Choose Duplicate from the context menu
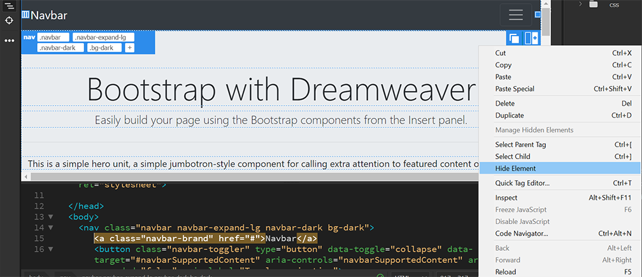The width and height of the screenshot is (642, 277). [x=559, y=115]
